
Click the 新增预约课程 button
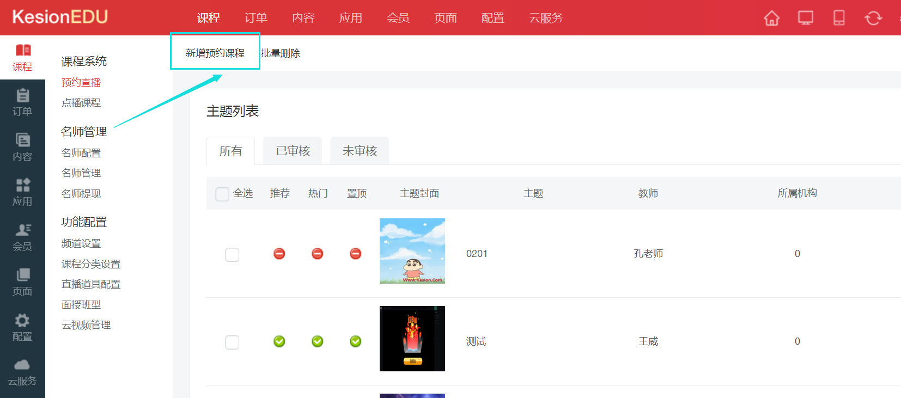pyautogui.click(x=215, y=53)
